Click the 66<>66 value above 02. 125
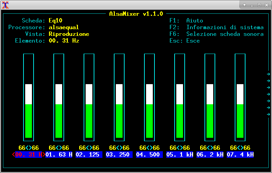The height and width of the screenshot is (173, 272). click(89, 148)
